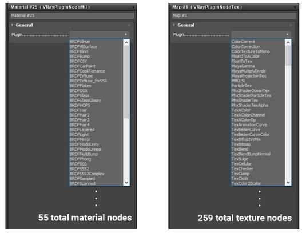Open the Plugin dropdown in the Map #1 panel
Screen dimensions: 306x233
click(261, 34)
